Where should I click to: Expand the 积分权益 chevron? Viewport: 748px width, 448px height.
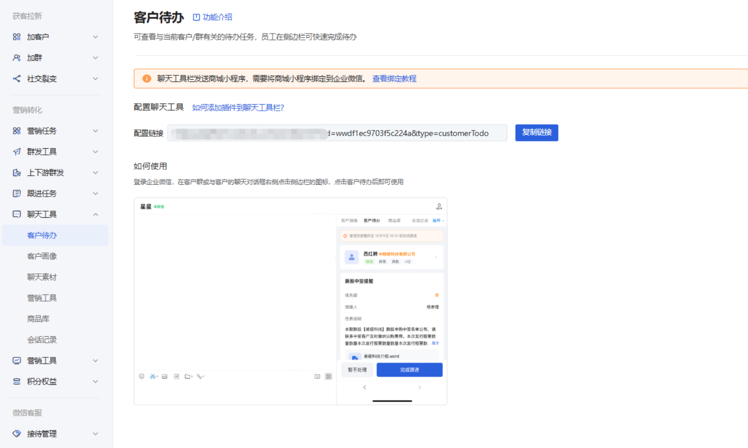pos(95,381)
